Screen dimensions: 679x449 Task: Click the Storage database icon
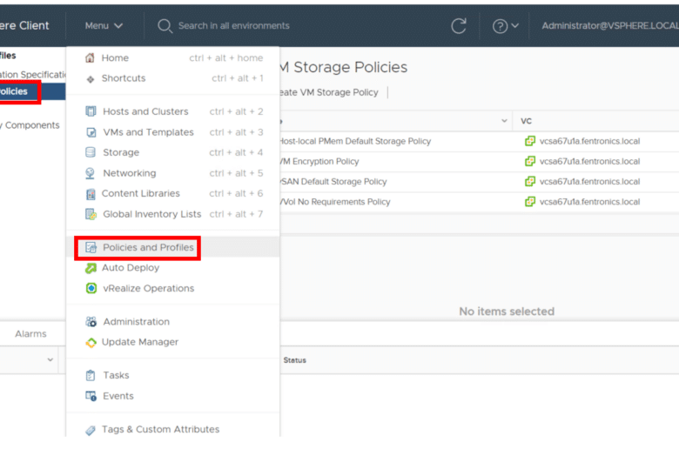coord(91,152)
